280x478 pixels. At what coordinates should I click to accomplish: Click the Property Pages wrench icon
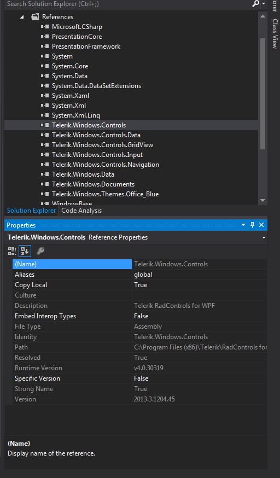point(40,251)
